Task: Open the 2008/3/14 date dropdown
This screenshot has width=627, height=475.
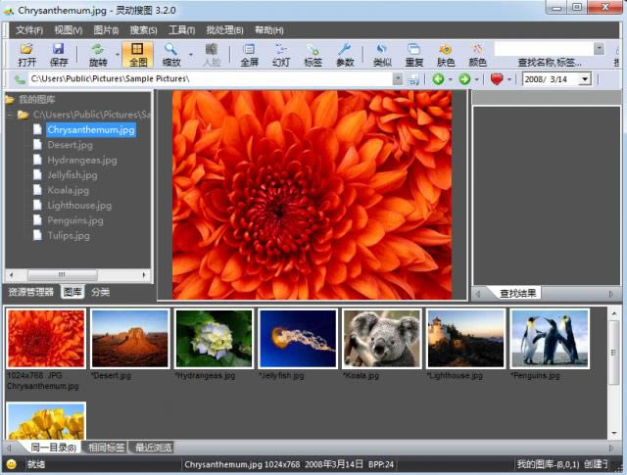Action: click(x=585, y=78)
